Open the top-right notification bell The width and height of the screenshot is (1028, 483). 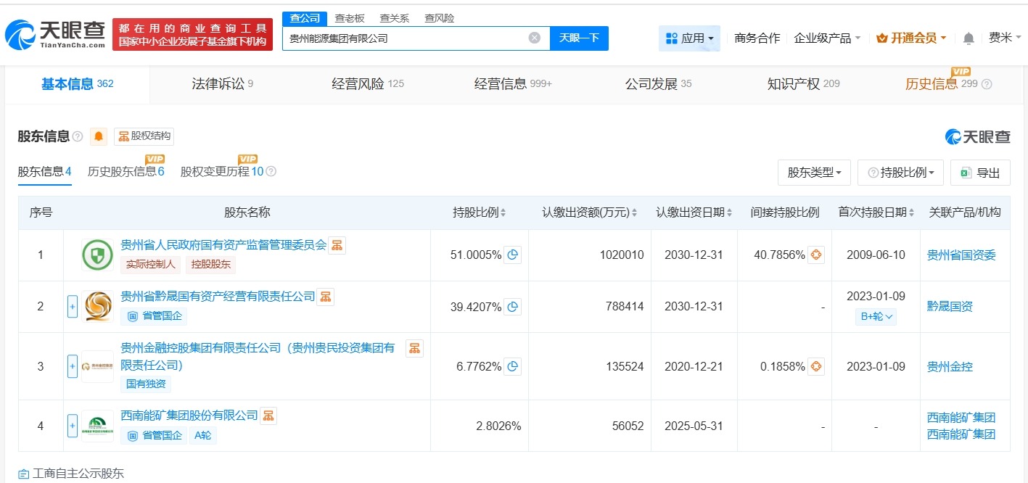click(x=968, y=38)
